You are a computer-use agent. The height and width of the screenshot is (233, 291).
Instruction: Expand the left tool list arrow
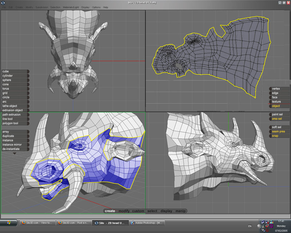pos(15,153)
